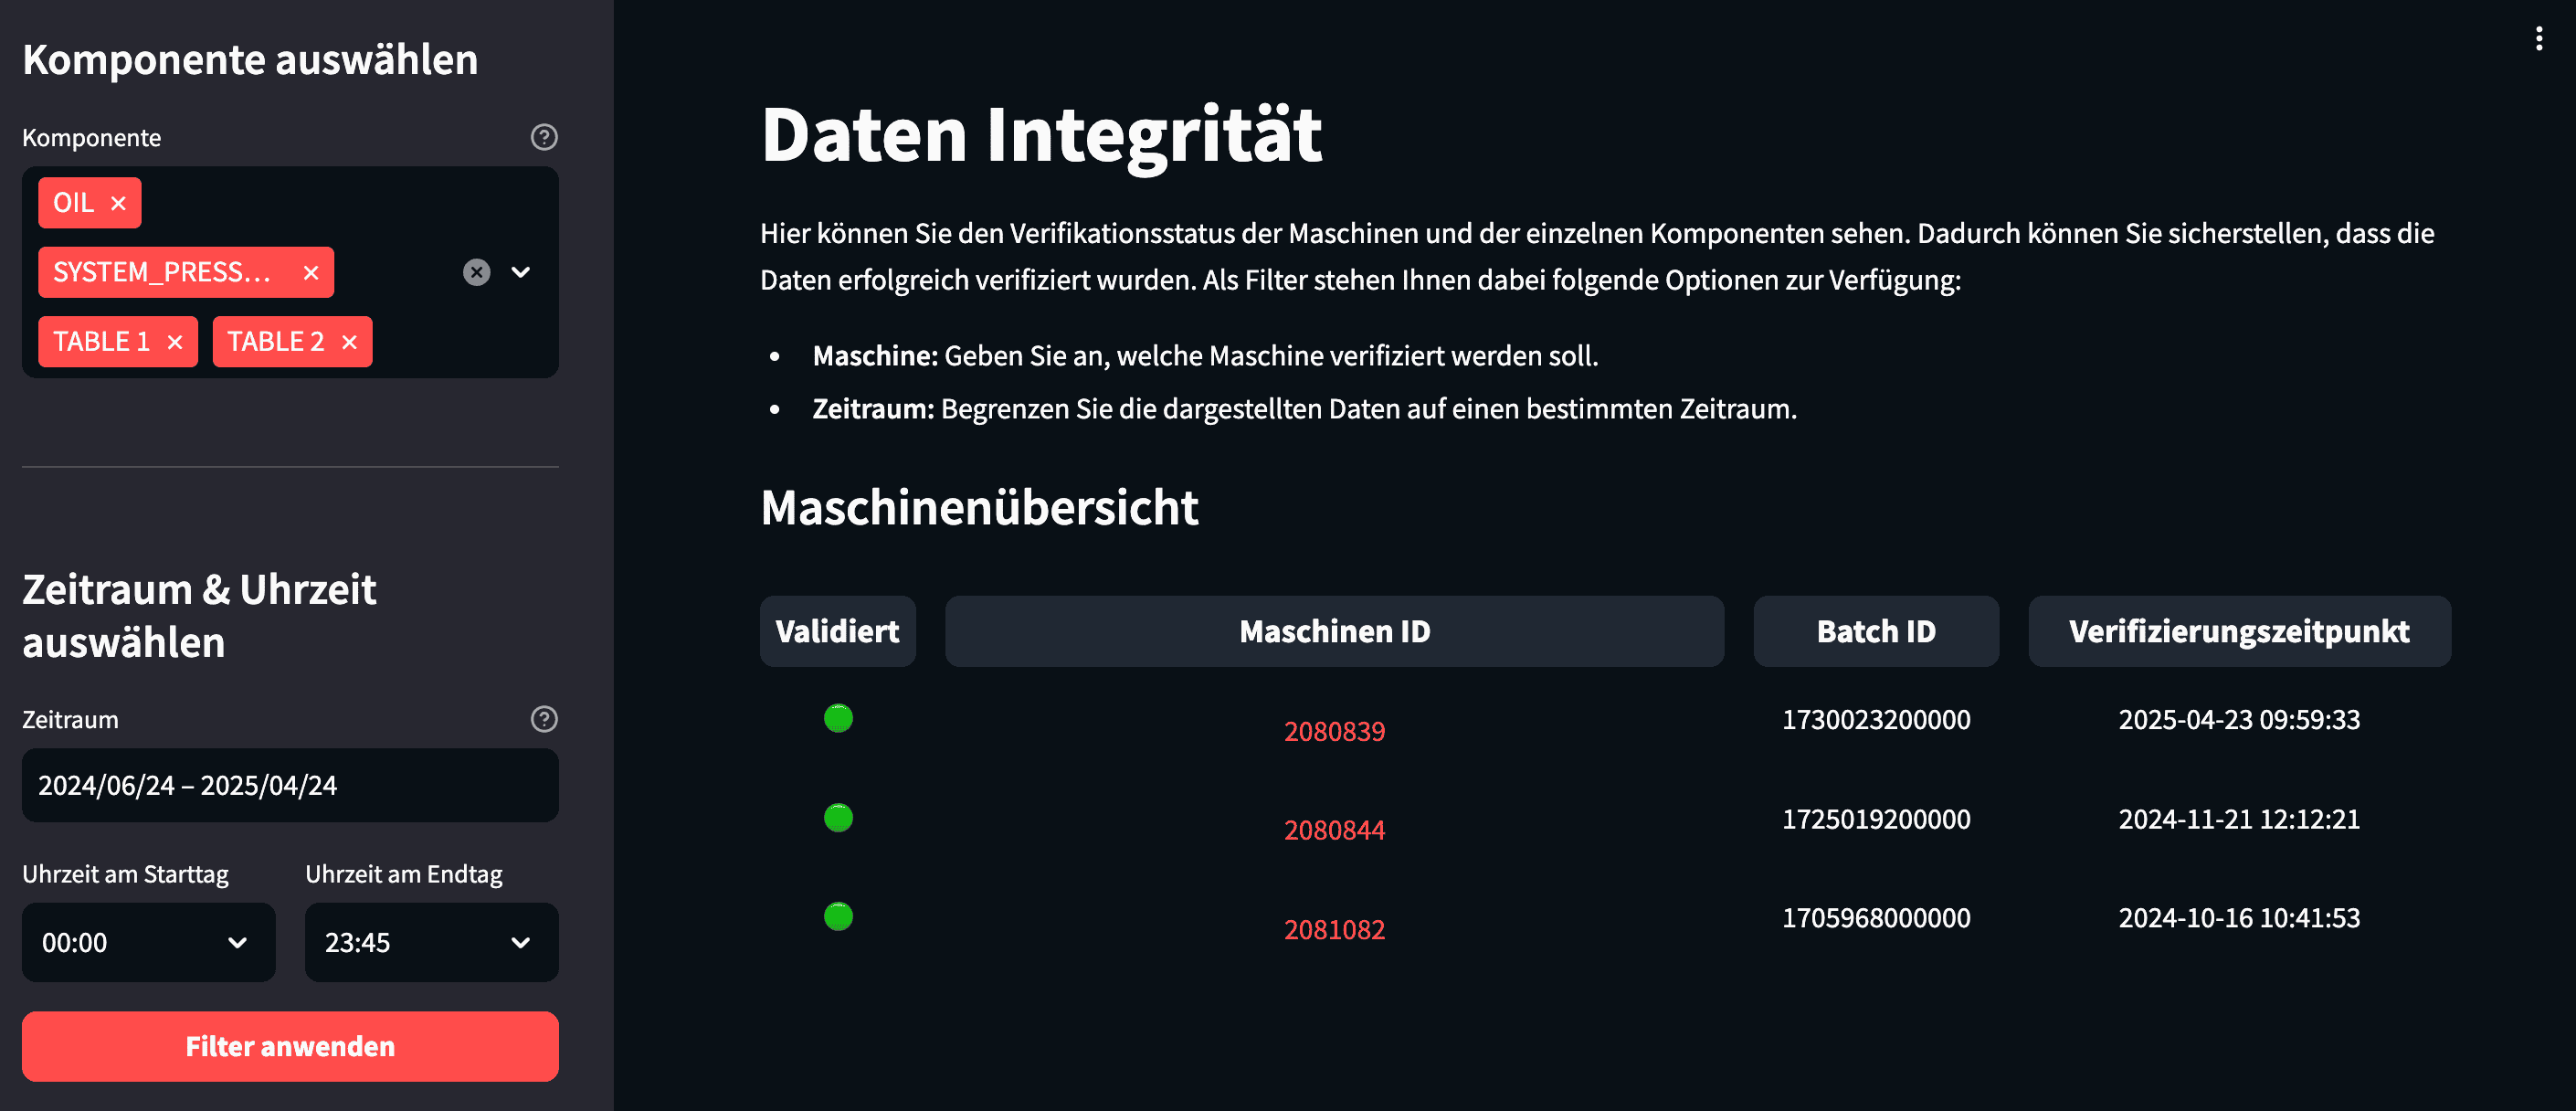Open the three-dot app menu
Screen dimensions: 2576x1111
tap(2538, 39)
